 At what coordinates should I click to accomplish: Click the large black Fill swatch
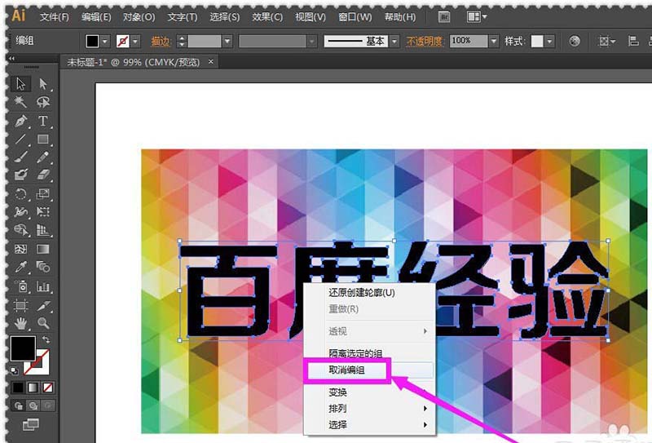(23, 349)
